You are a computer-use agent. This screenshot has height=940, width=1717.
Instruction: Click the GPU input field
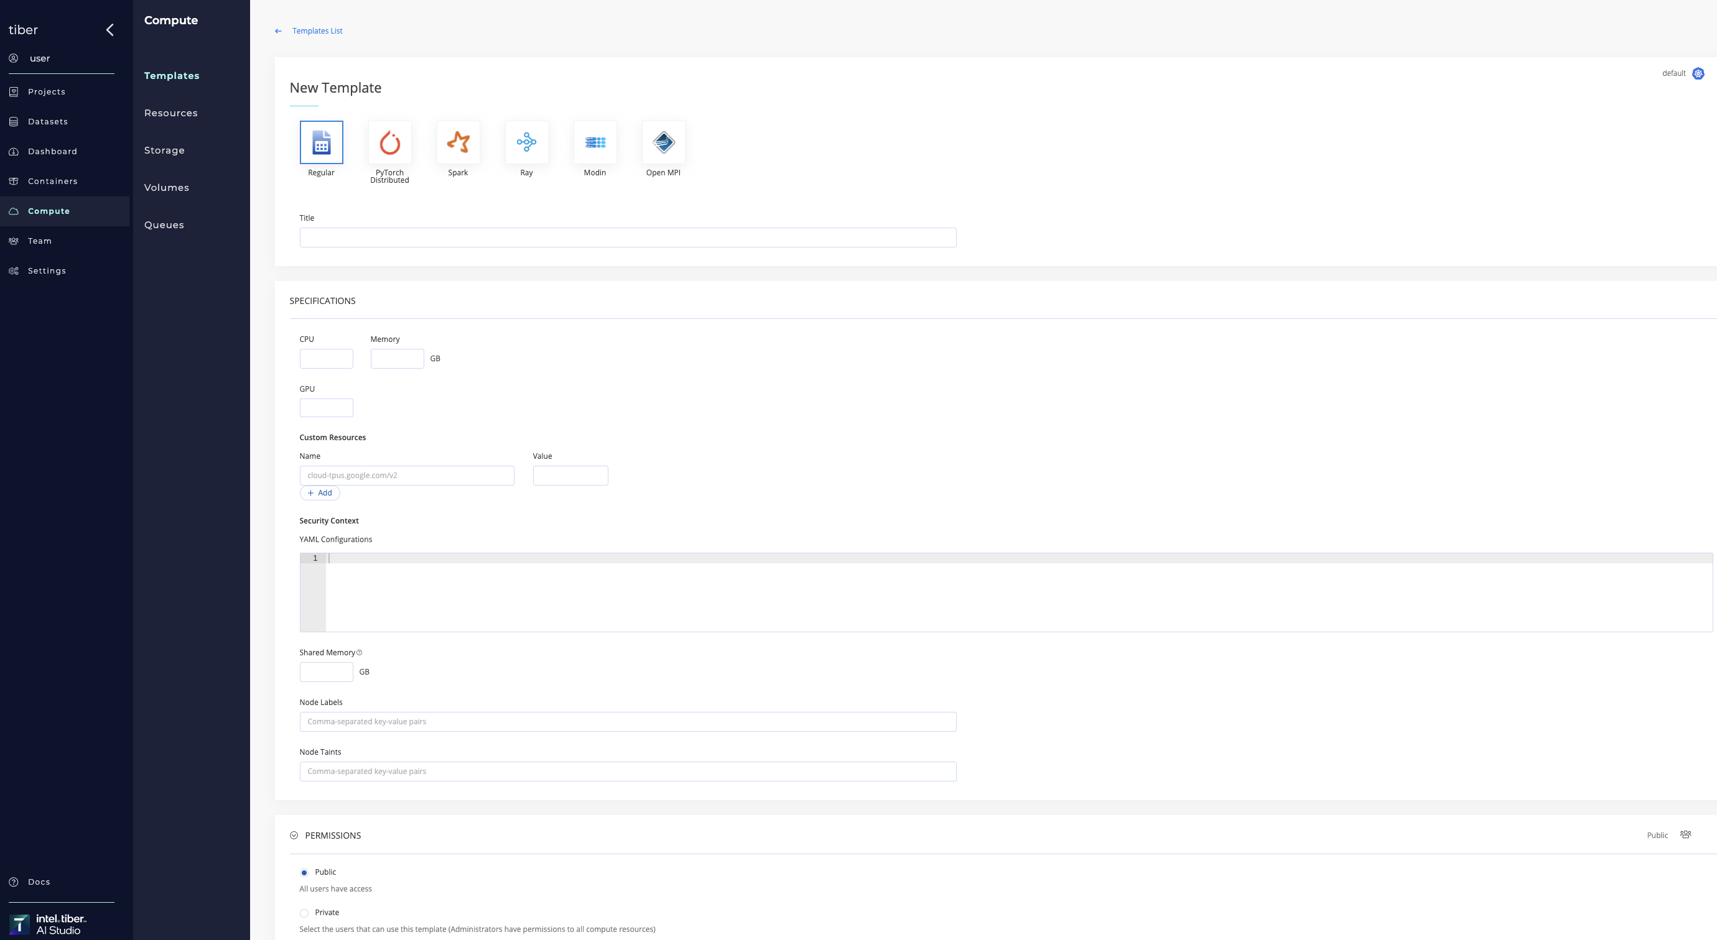[327, 408]
